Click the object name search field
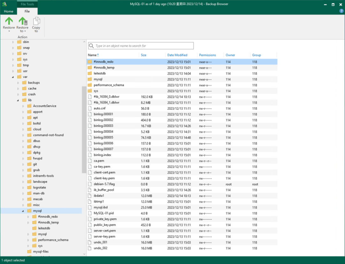The height and width of the screenshot is (264, 345). coord(144,46)
